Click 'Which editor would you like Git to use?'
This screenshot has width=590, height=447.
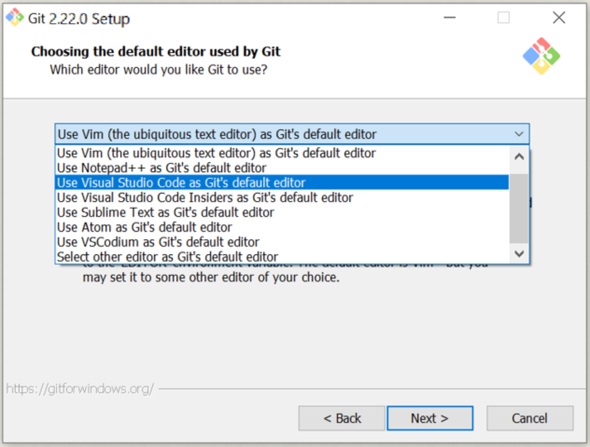pos(159,70)
